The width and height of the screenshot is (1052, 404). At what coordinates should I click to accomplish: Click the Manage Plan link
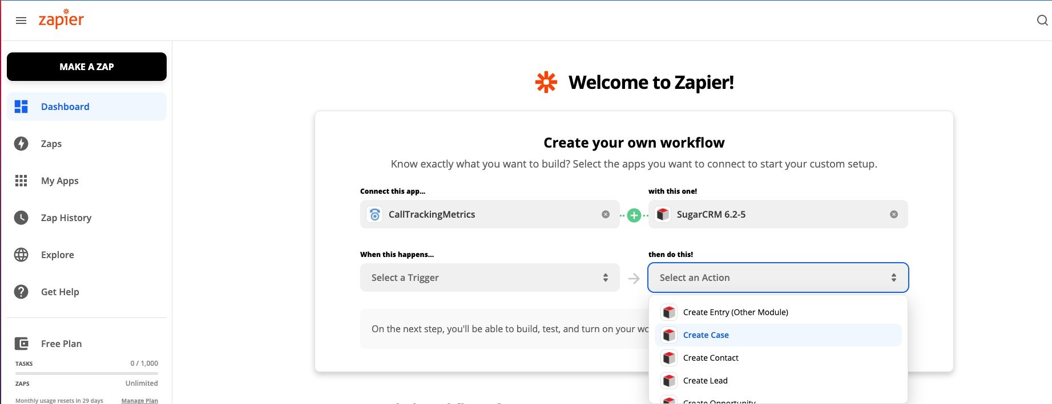(140, 401)
